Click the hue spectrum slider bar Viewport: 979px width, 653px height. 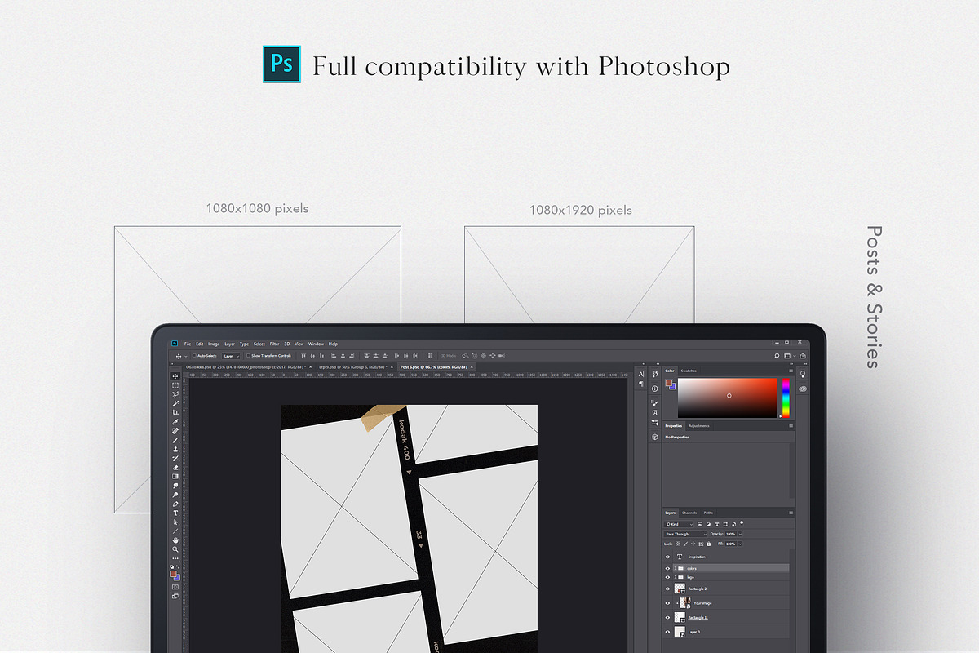(x=786, y=398)
